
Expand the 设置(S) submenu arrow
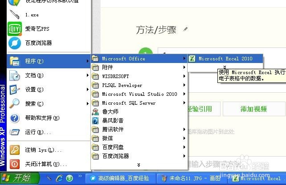point(88,90)
